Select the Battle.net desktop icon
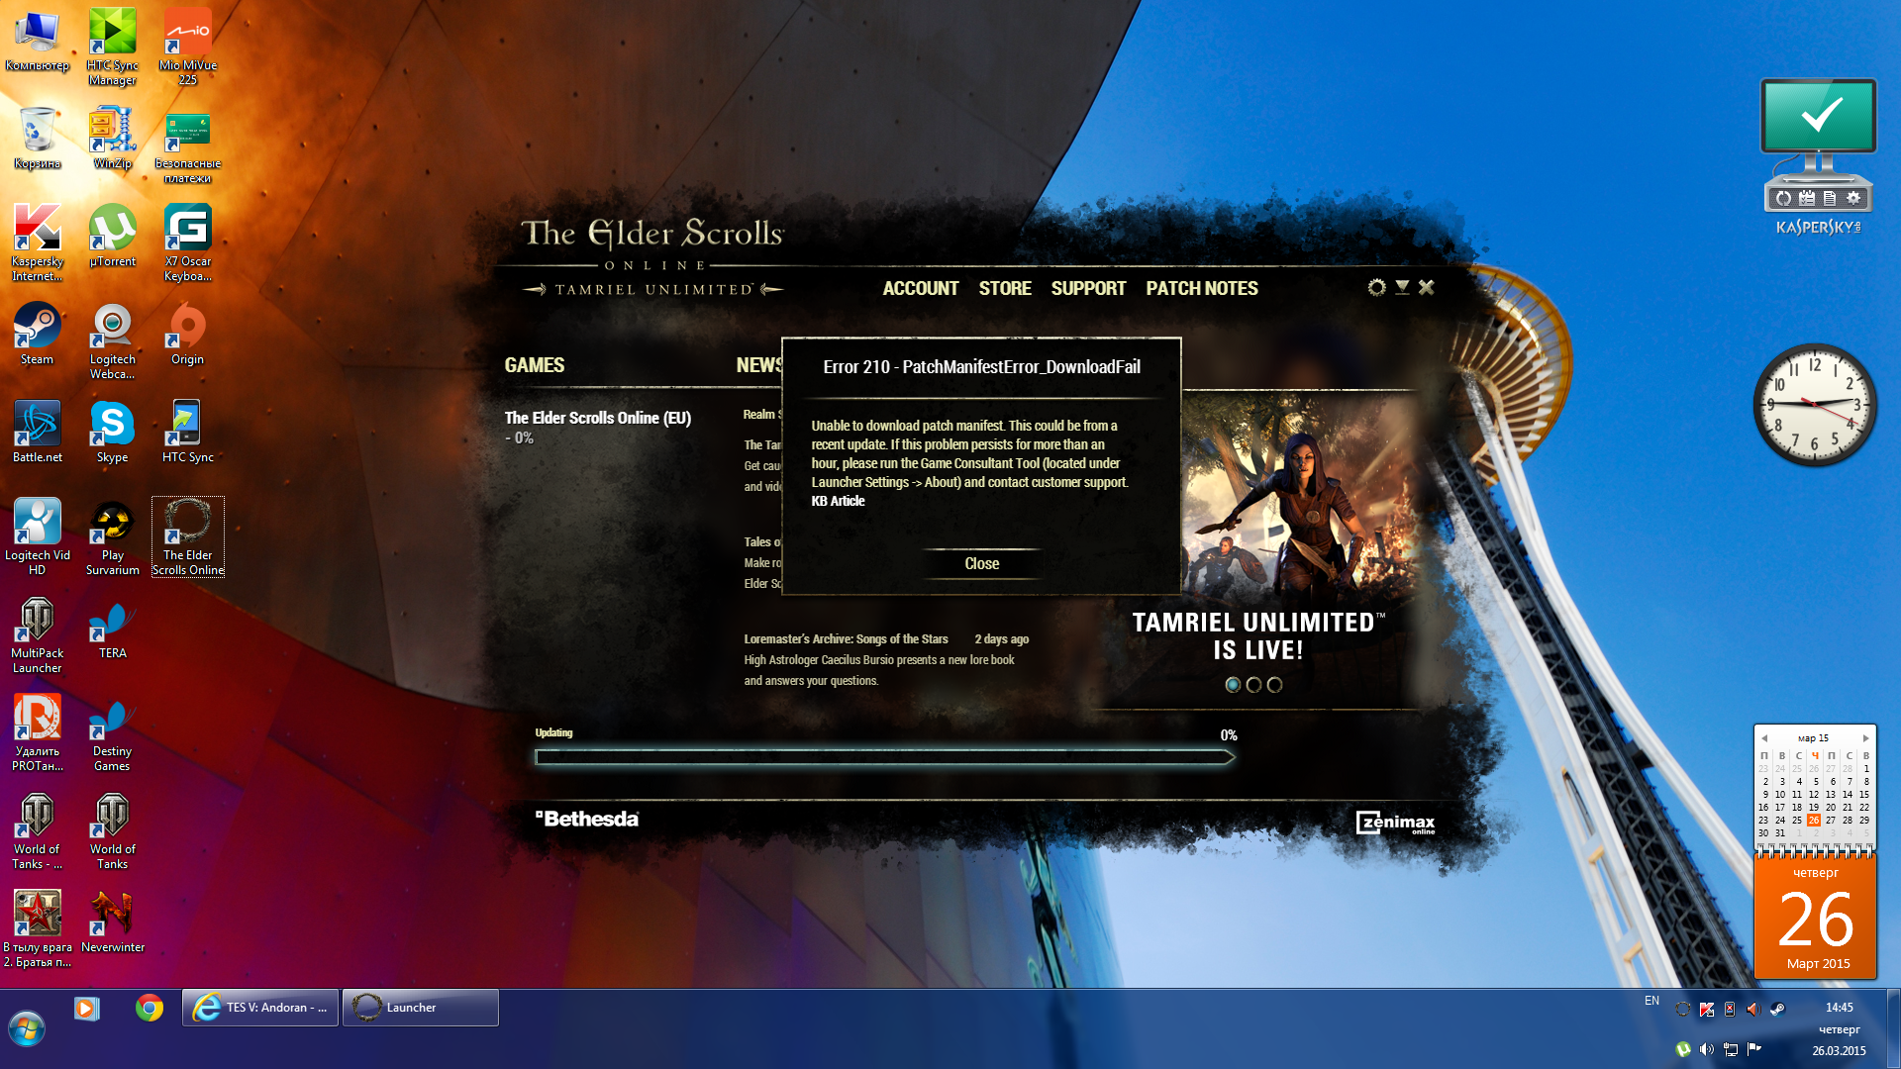Viewport: 1901px width, 1069px height. 38,432
